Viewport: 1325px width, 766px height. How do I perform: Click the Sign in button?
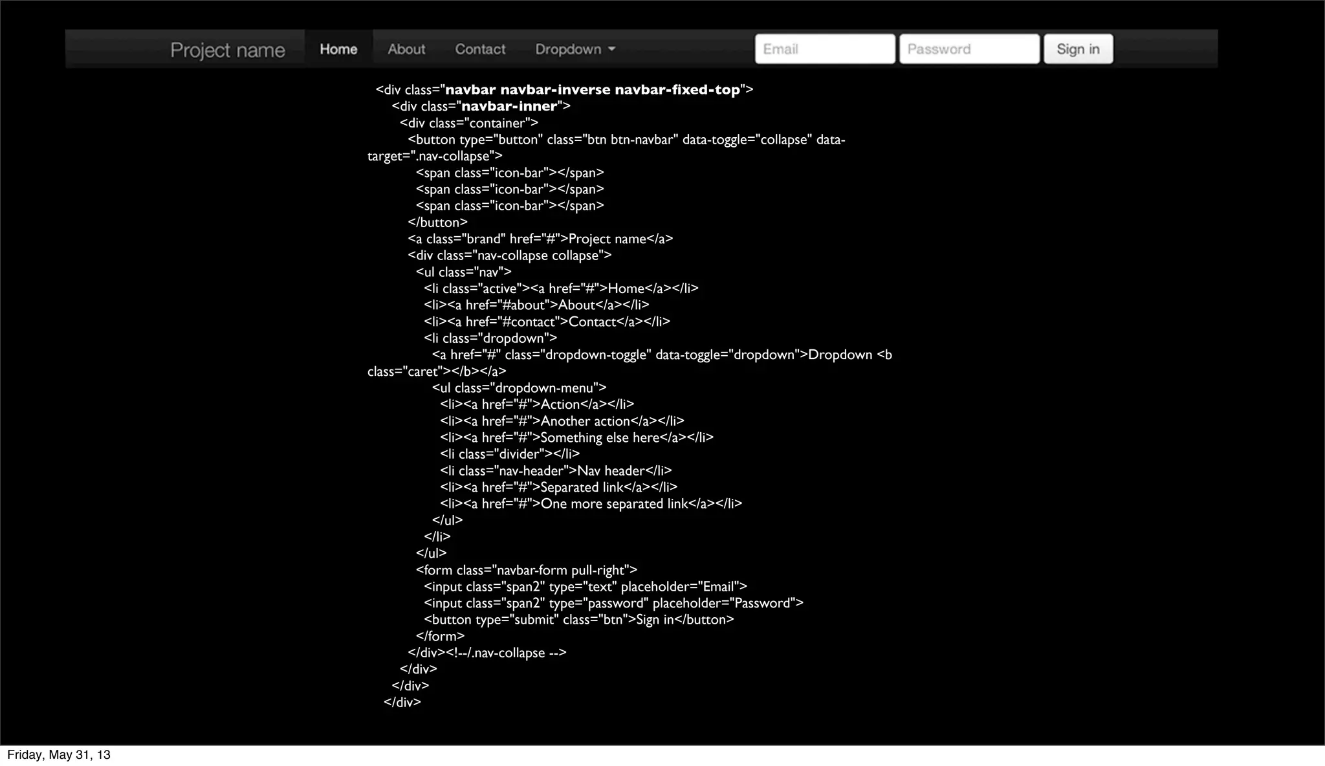(1078, 49)
